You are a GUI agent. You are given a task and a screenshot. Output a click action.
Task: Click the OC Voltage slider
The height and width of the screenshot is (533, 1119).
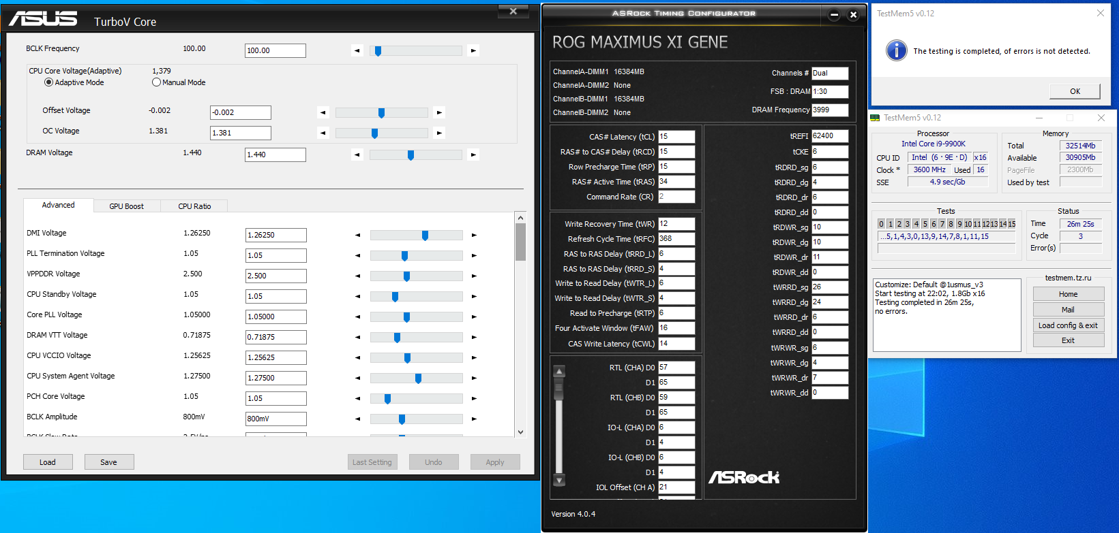[382, 133]
